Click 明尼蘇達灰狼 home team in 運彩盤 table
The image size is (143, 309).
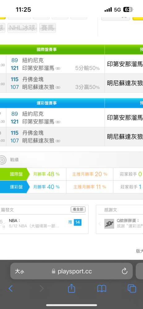coord(38,141)
